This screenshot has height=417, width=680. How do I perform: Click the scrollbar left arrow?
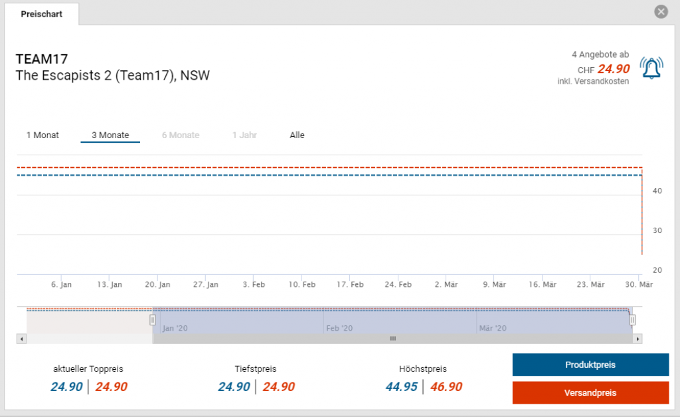pyautogui.click(x=23, y=339)
